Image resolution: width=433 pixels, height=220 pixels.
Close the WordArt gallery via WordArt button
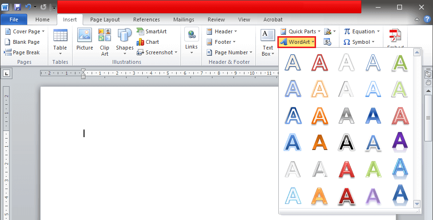[x=297, y=42]
